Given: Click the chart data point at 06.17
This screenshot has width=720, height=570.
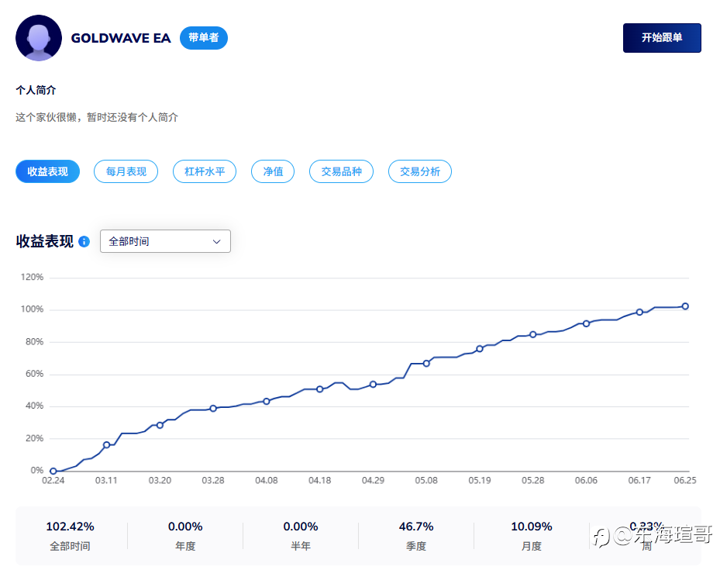Looking at the screenshot, I should 639,312.
